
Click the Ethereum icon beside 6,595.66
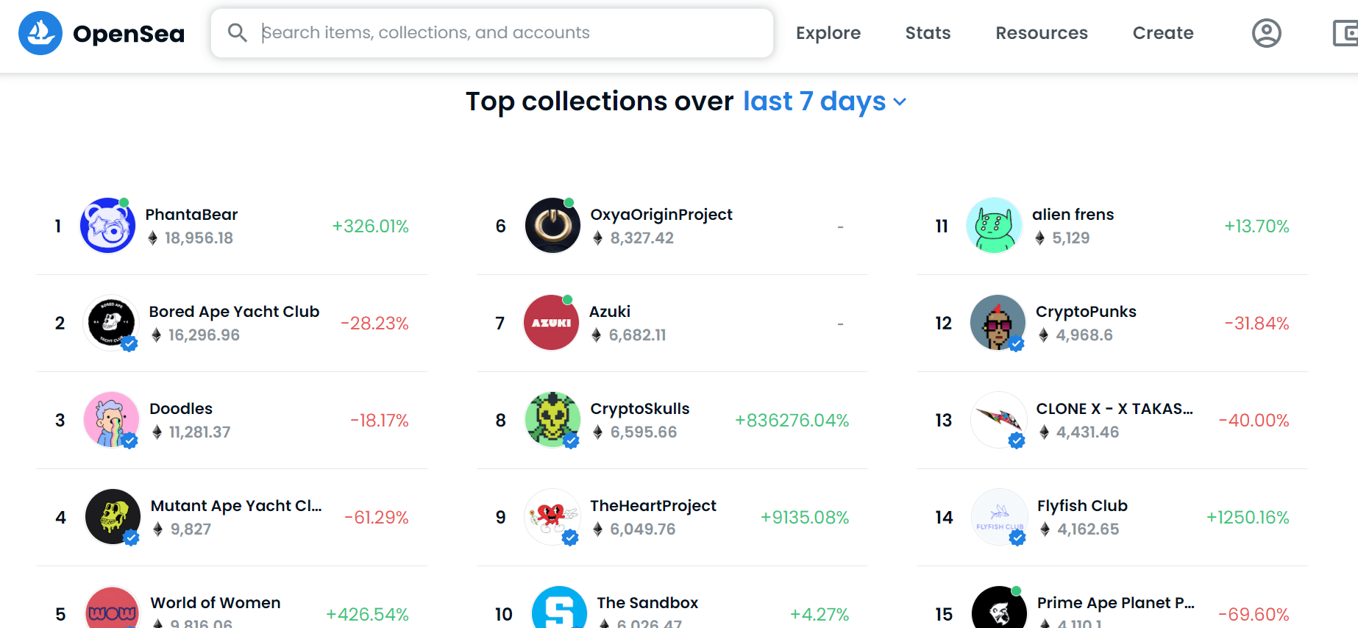(x=597, y=432)
